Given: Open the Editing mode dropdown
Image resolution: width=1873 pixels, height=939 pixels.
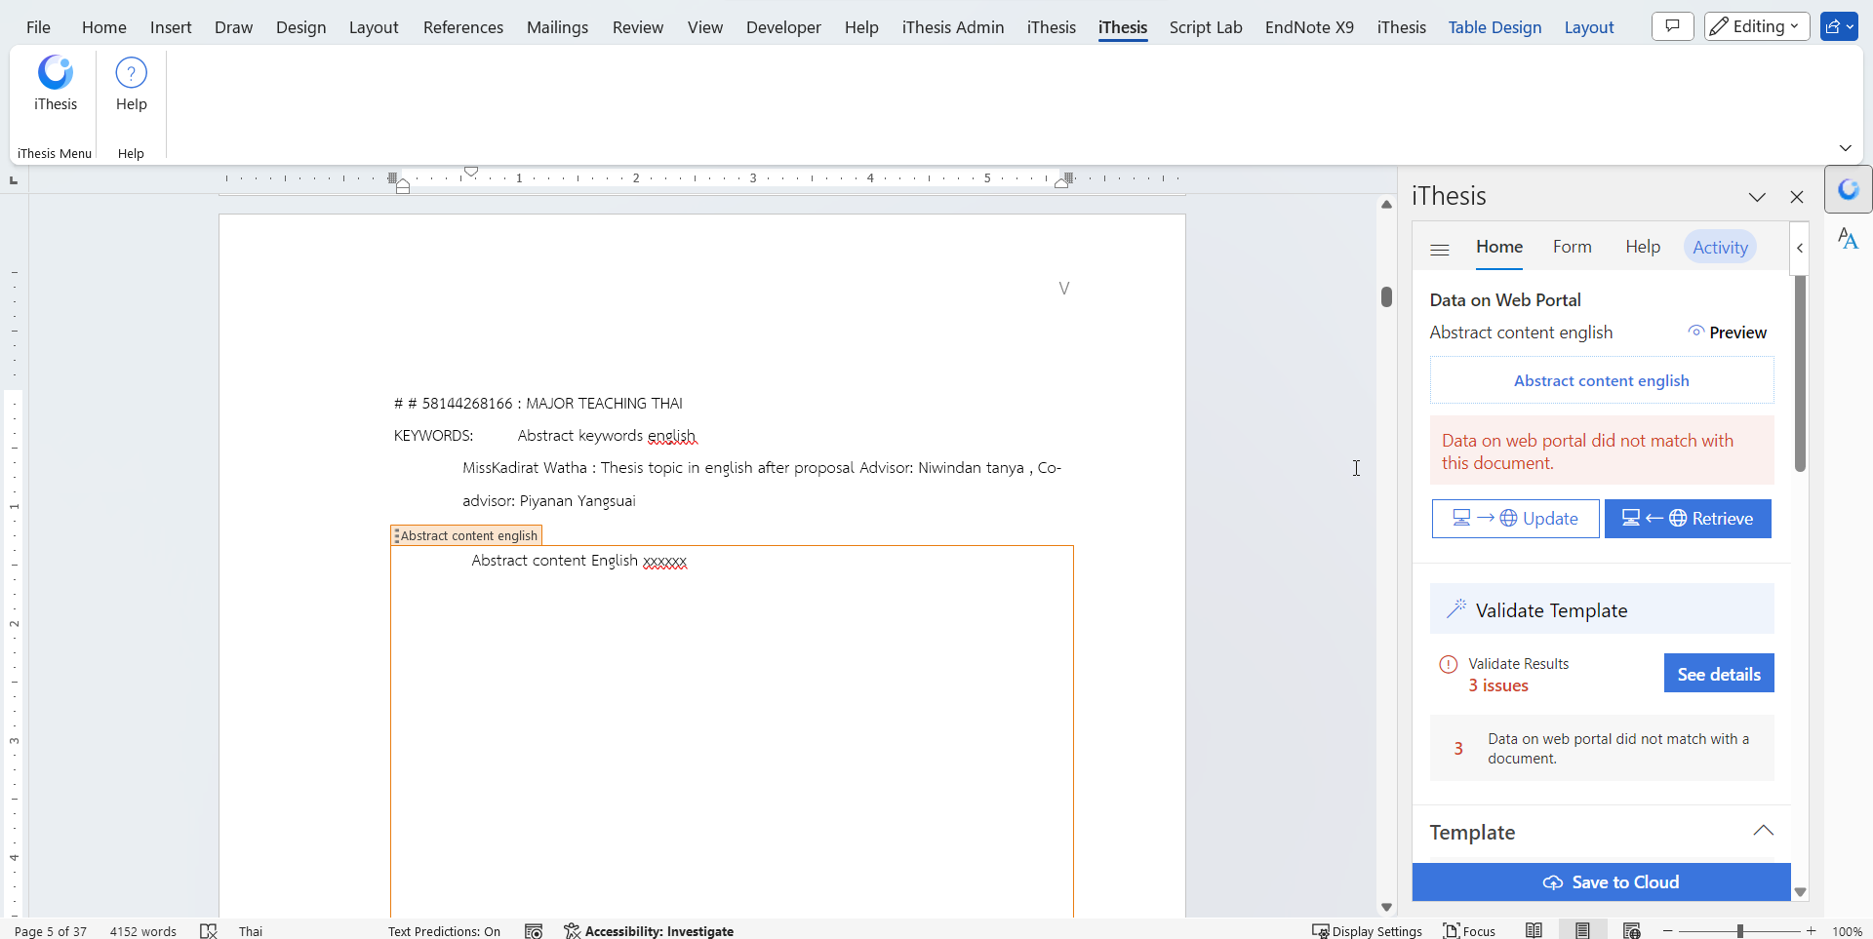Looking at the screenshot, I should tap(1757, 26).
